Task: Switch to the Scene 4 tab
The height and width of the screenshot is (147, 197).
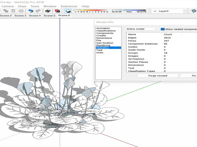Action: 35,16
